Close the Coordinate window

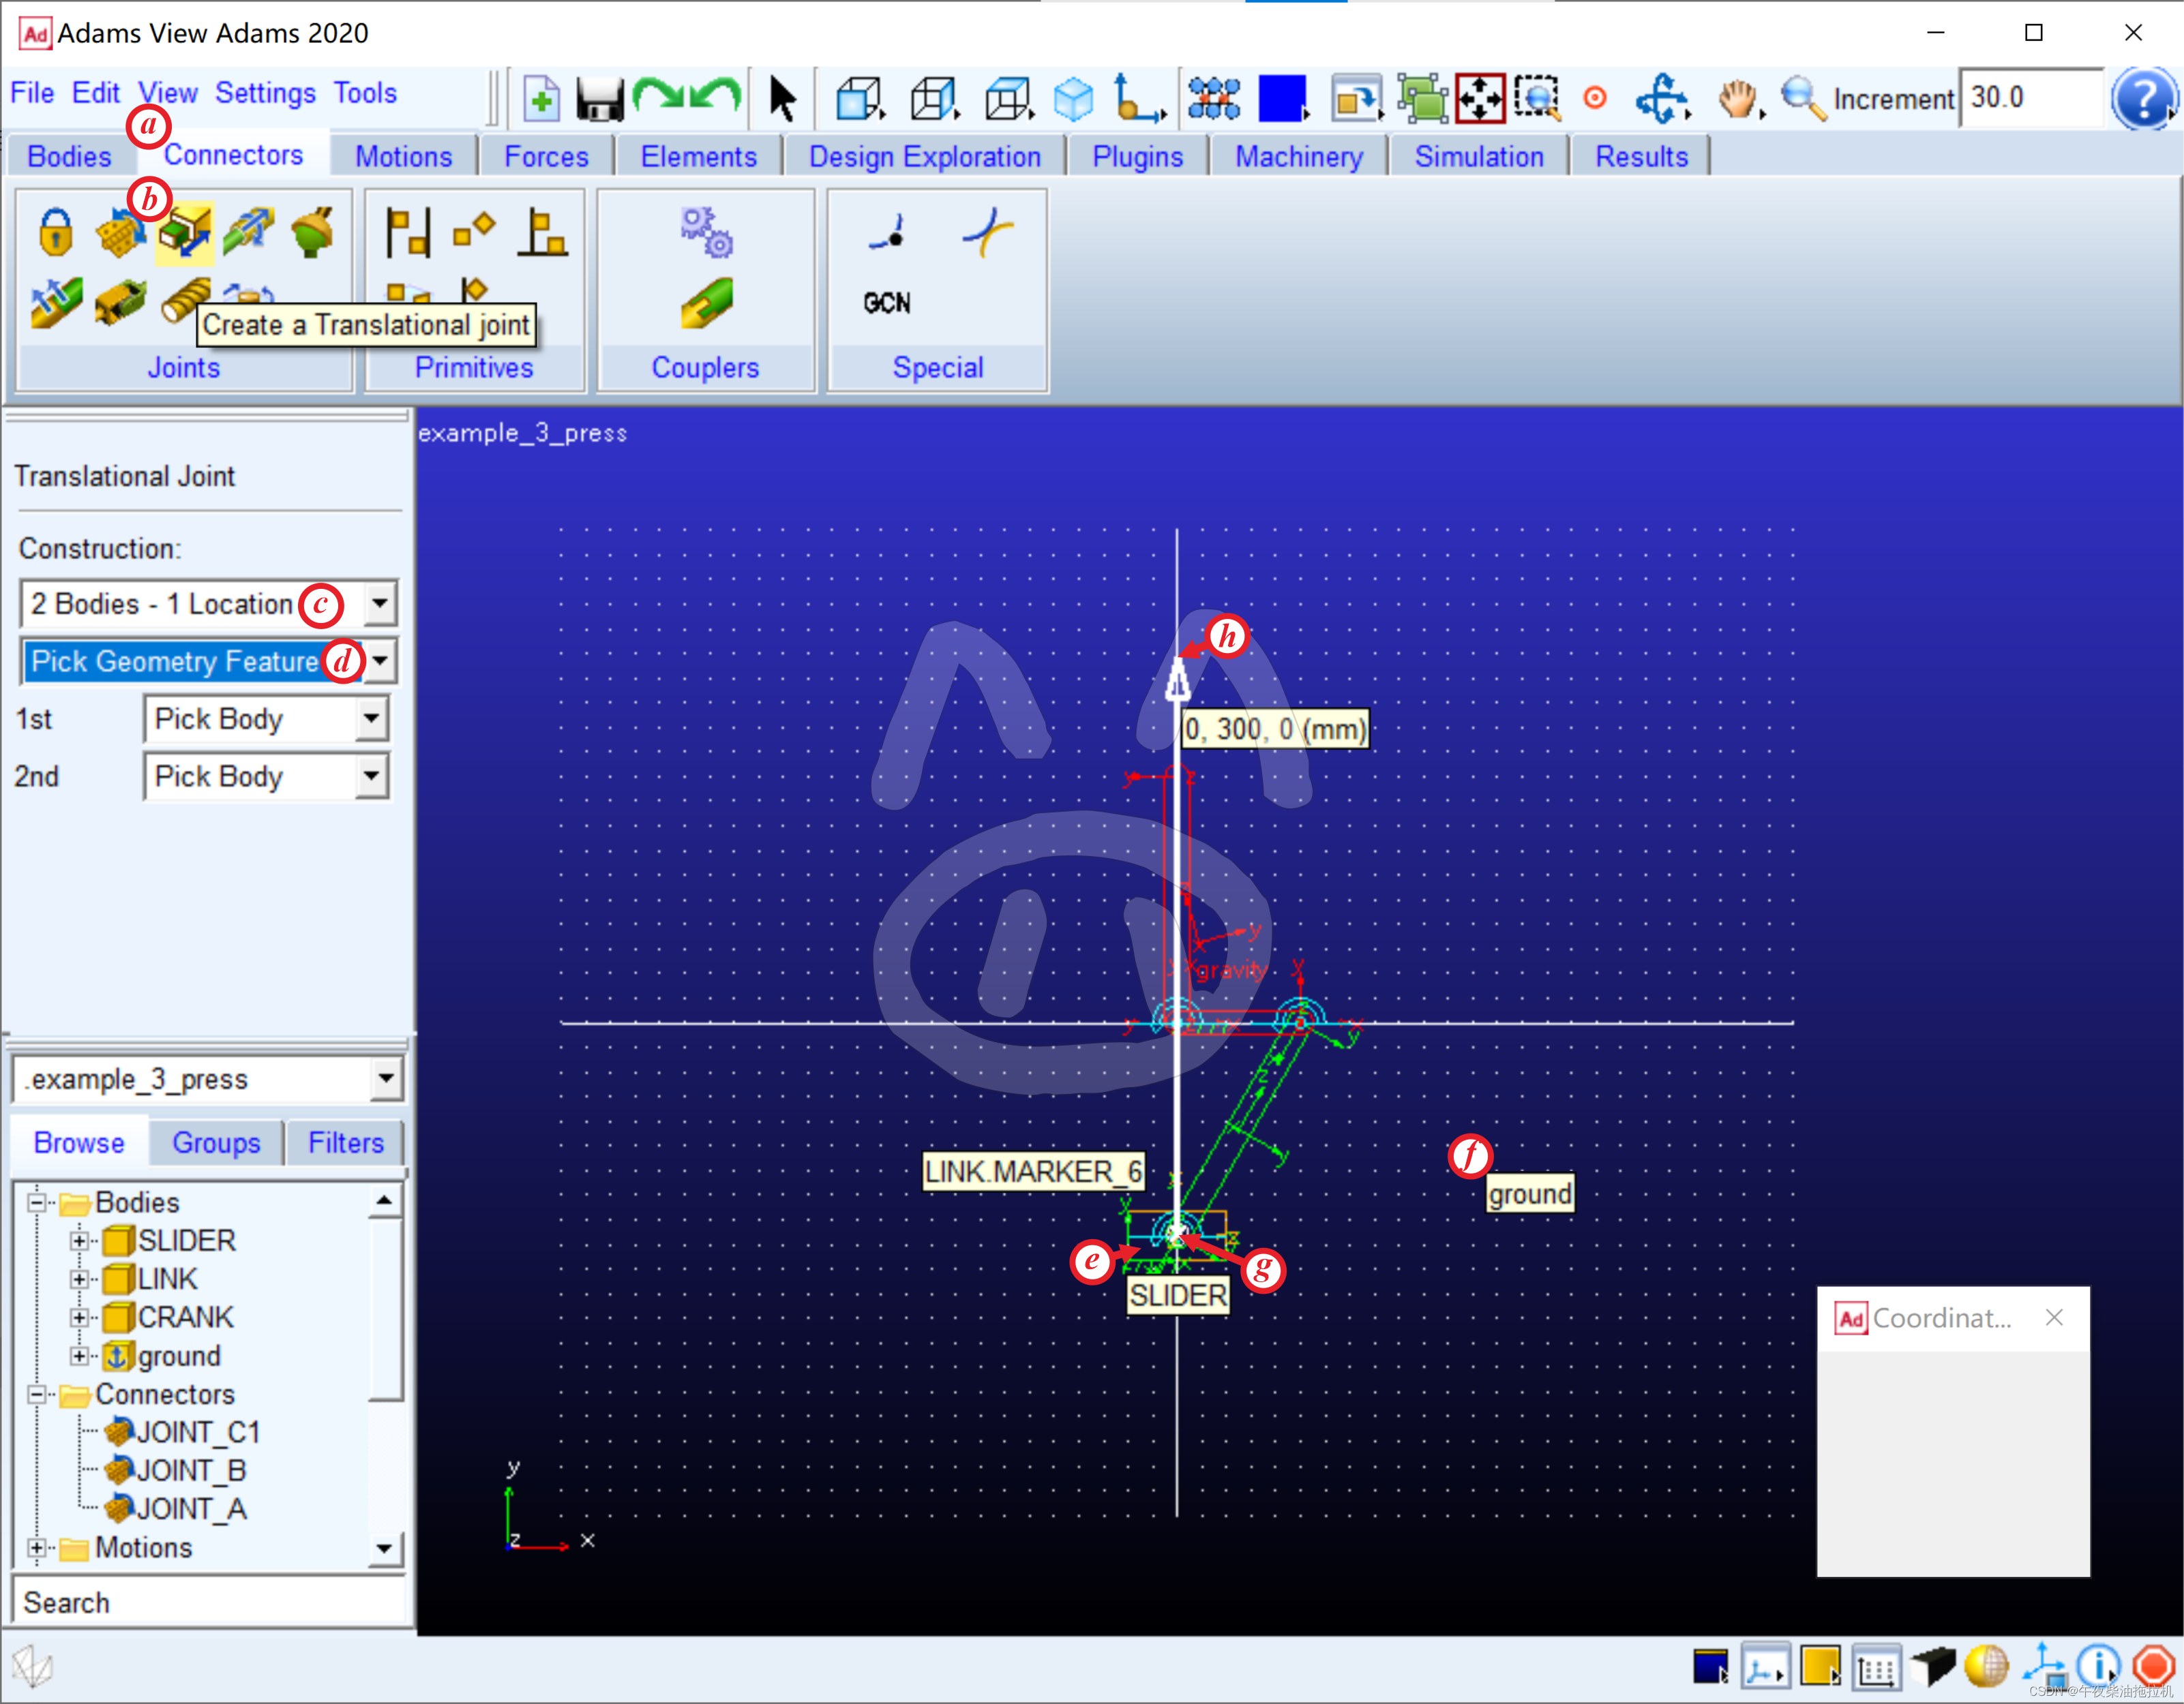[x=2054, y=1318]
